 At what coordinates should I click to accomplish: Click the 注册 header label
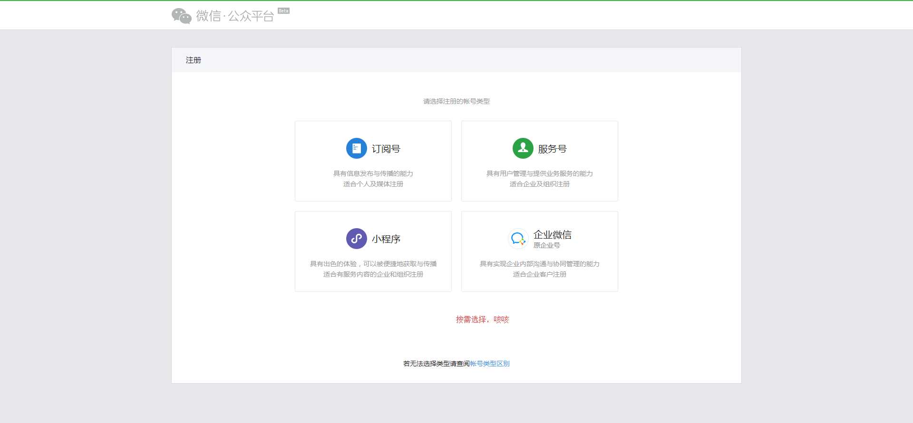coord(194,60)
